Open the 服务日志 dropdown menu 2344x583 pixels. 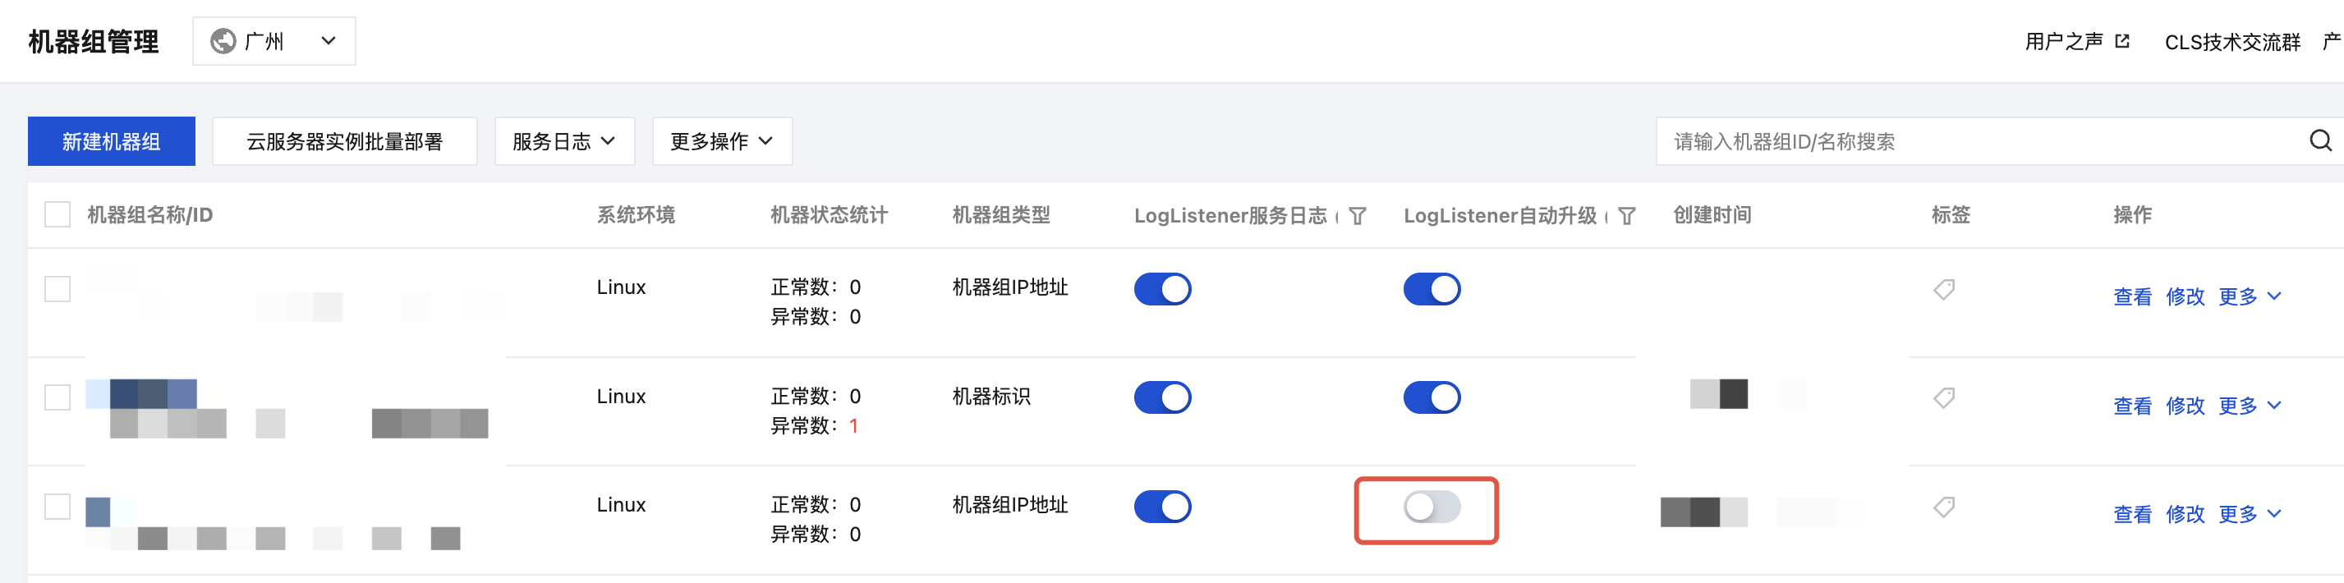point(564,141)
